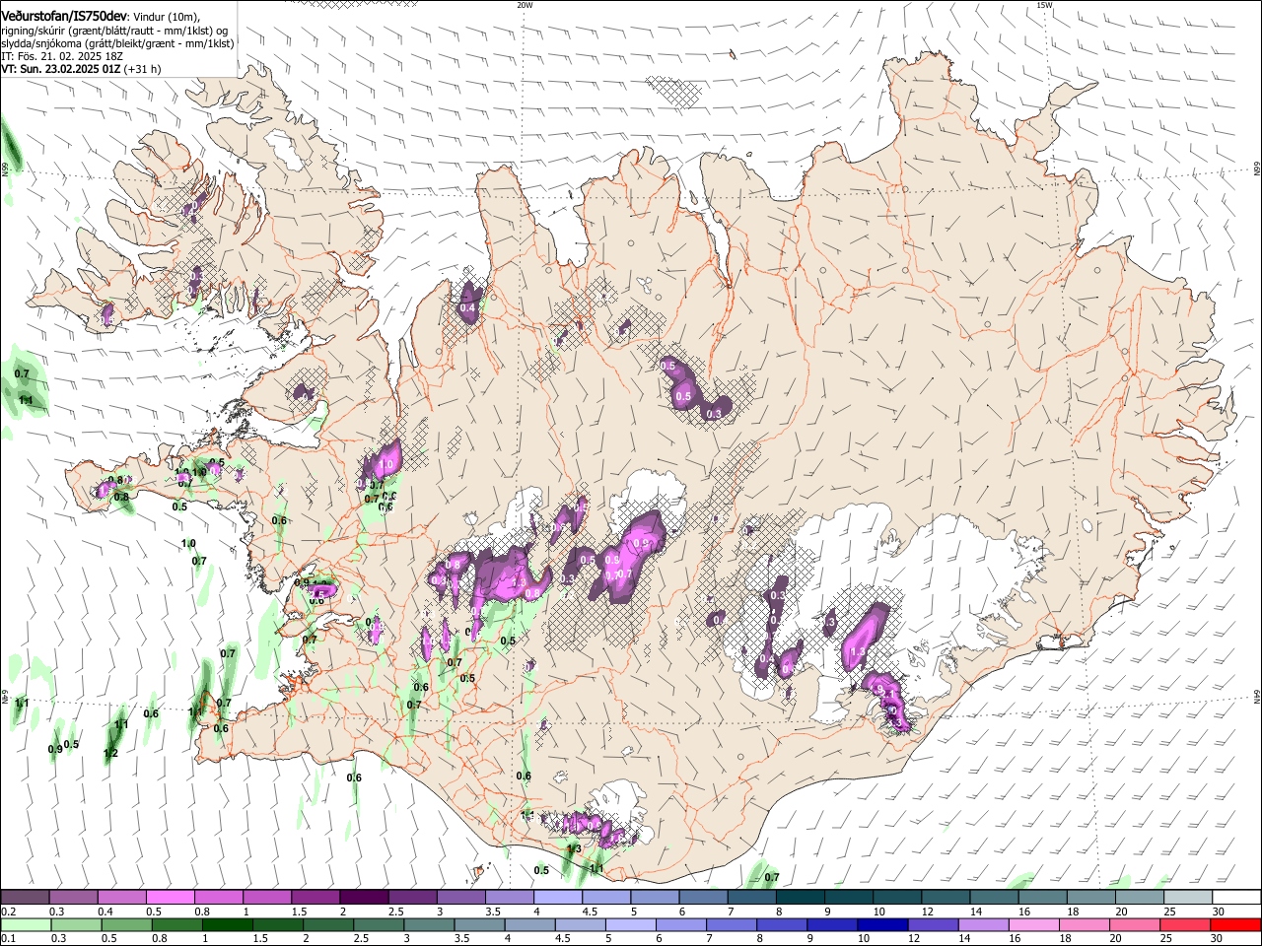1262x946 pixels.
Task: Pick the light grey 25–30 snow swatch
Action: pyautogui.click(x=1189, y=898)
